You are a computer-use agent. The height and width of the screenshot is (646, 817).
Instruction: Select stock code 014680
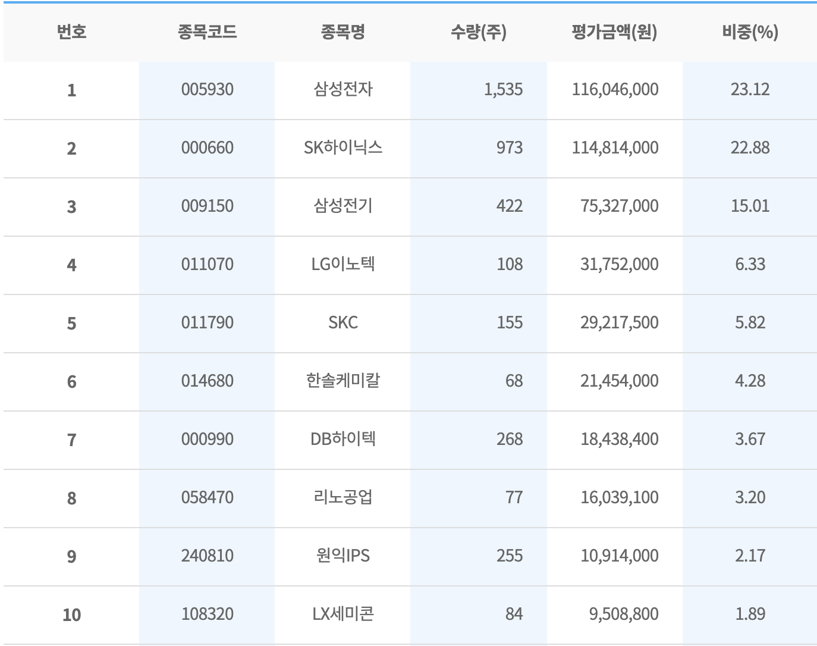pyautogui.click(x=207, y=381)
